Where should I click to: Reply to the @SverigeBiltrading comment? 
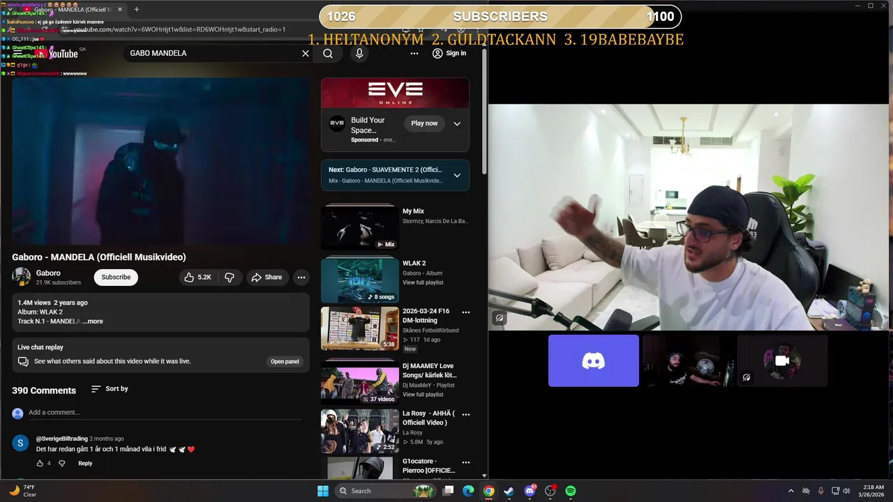point(85,463)
